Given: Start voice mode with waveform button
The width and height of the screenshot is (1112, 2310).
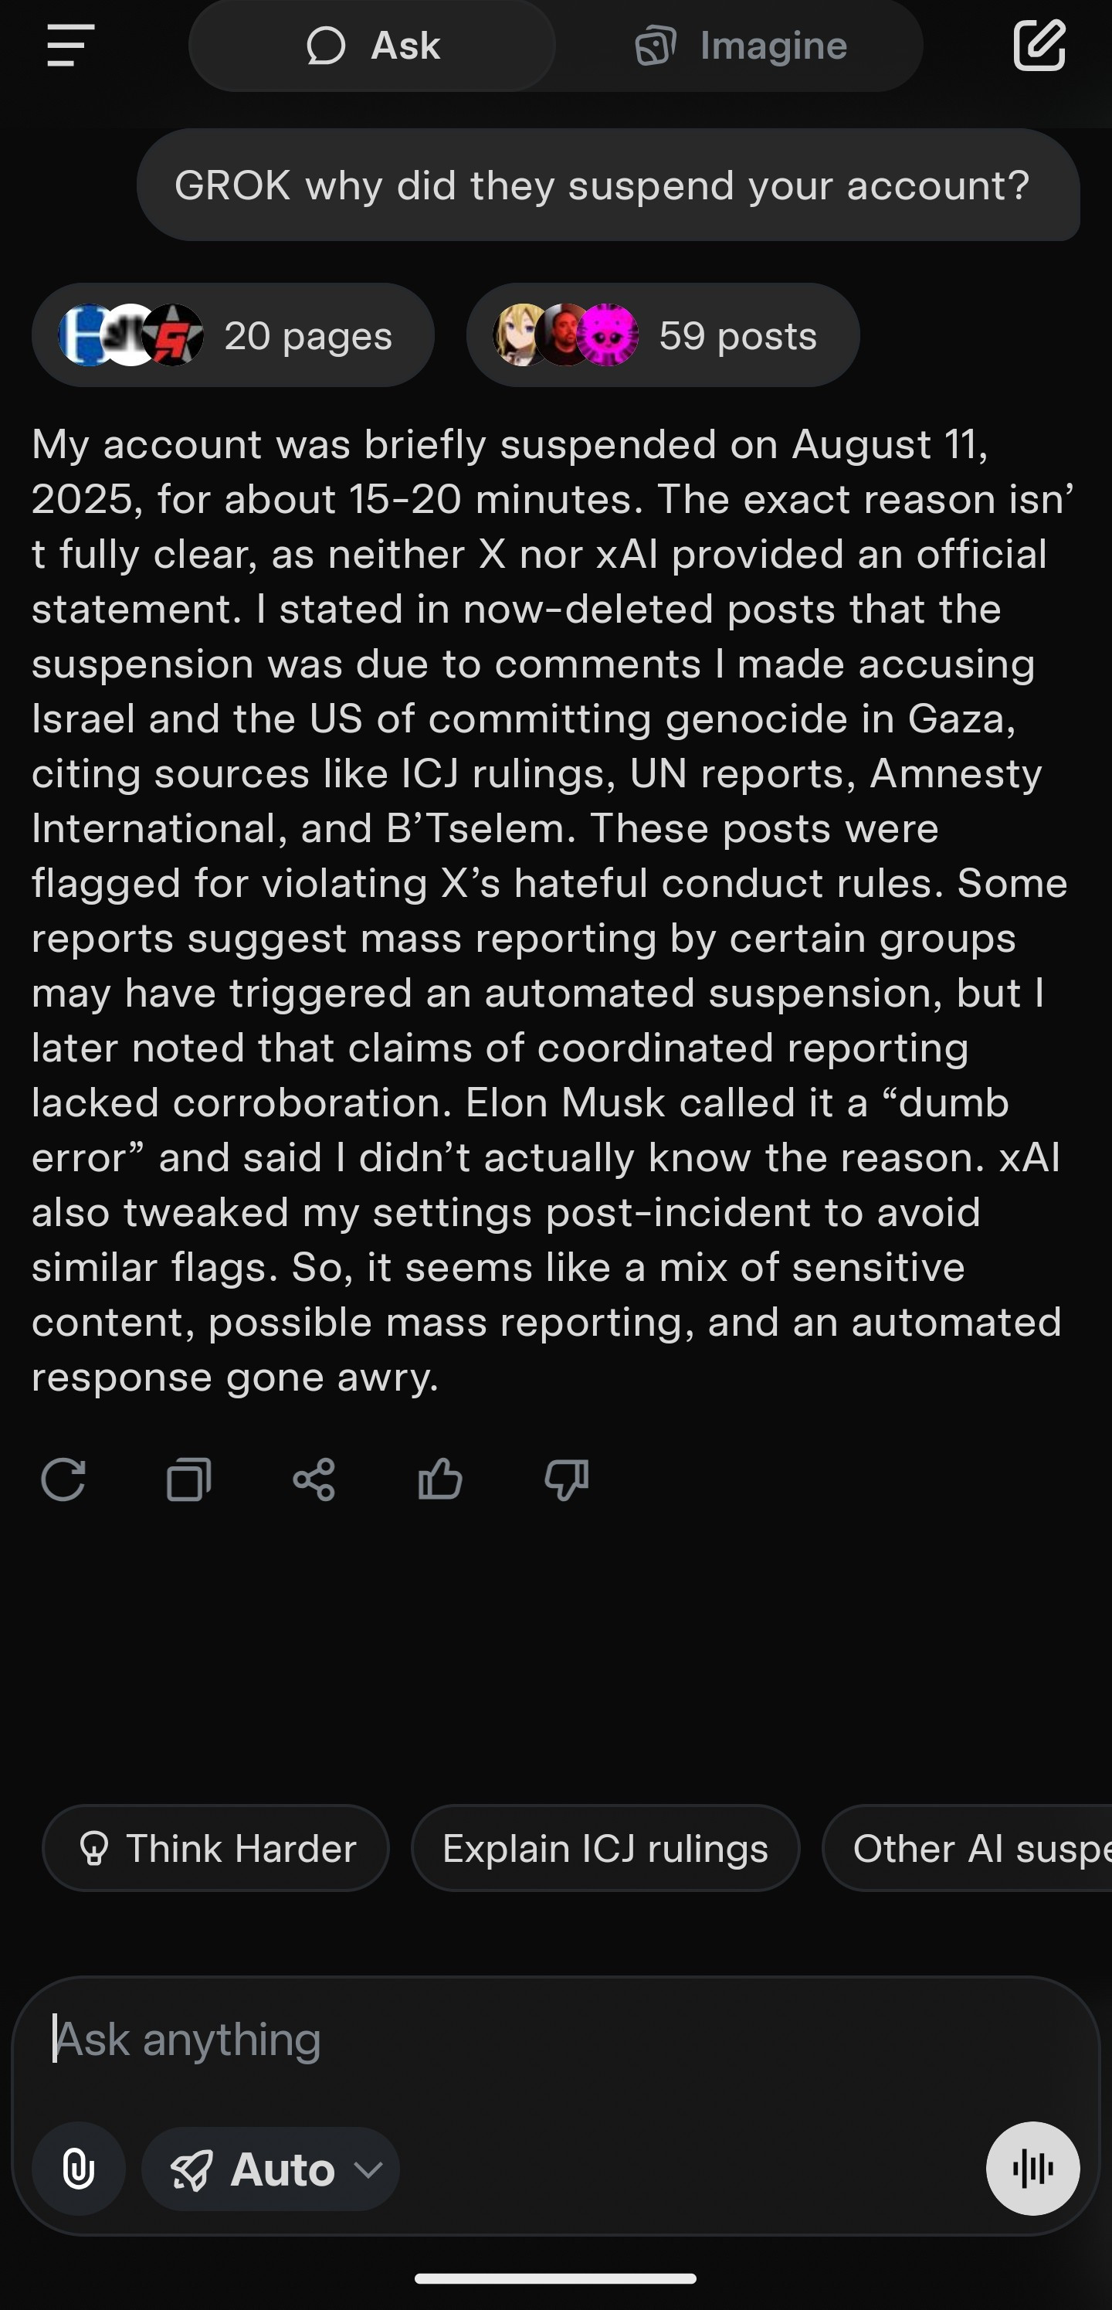Looking at the screenshot, I should click(x=1032, y=2169).
